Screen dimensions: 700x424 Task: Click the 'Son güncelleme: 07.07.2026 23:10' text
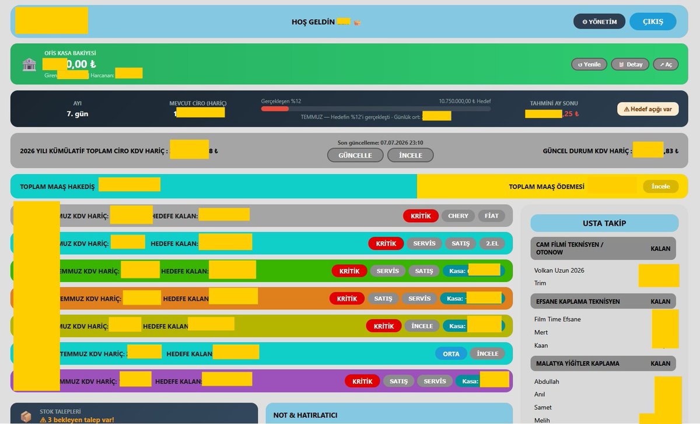380,142
